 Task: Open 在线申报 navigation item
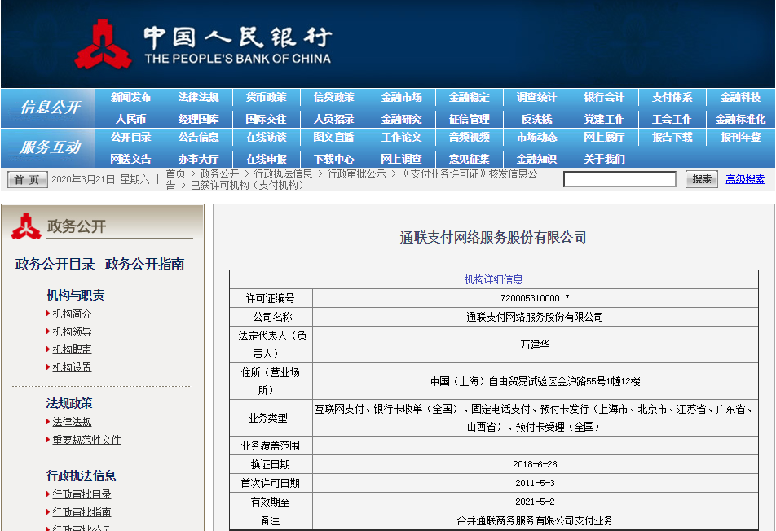point(267,159)
